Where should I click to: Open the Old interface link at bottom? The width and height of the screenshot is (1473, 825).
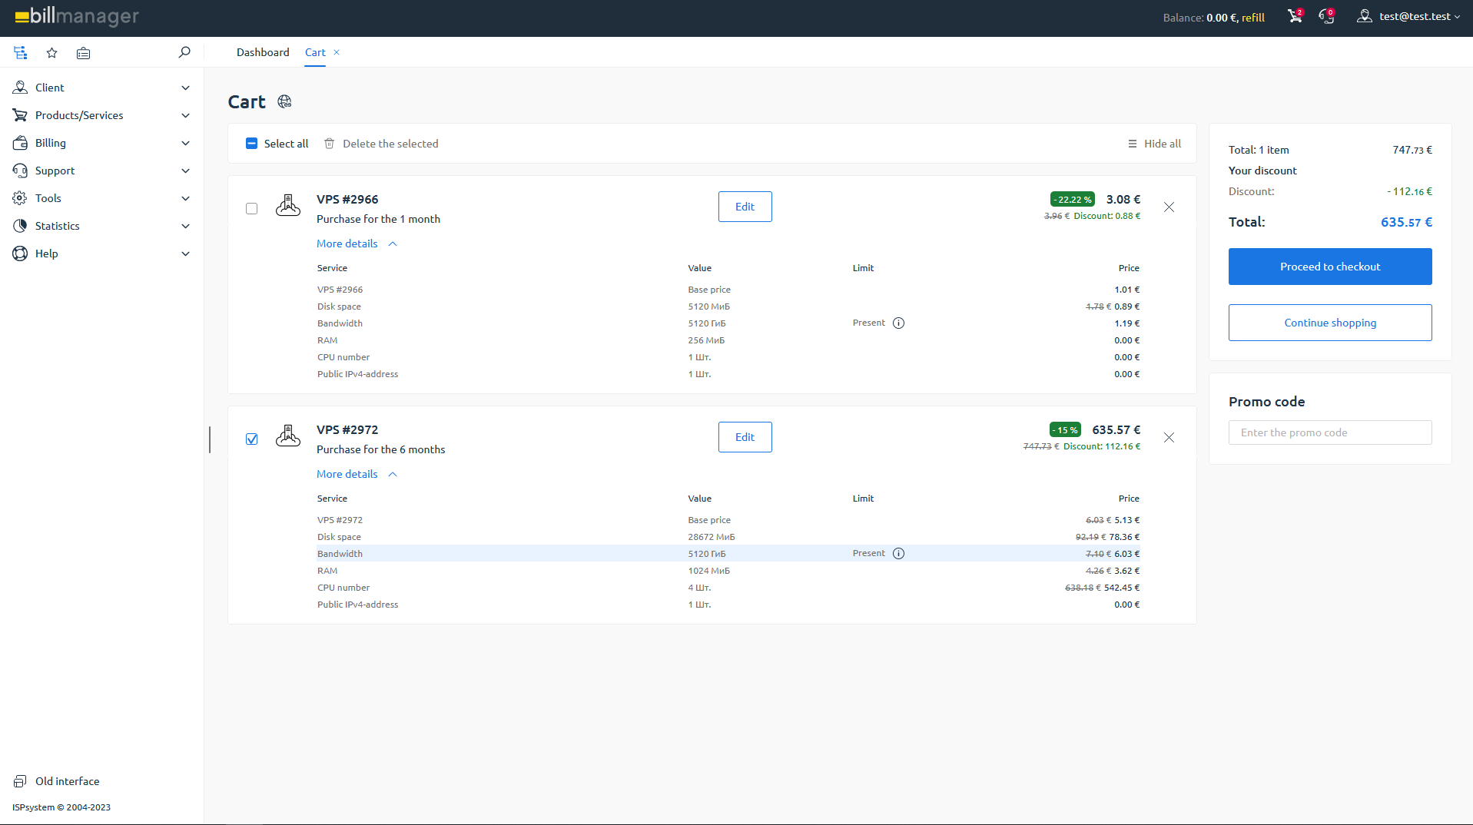tap(67, 780)
